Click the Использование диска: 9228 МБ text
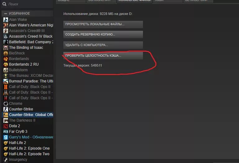This screenshot has width=239, height=163. pos(98,14)
